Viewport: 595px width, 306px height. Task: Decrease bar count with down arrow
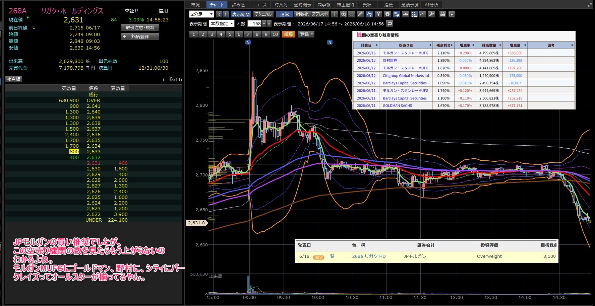[264, 23]
